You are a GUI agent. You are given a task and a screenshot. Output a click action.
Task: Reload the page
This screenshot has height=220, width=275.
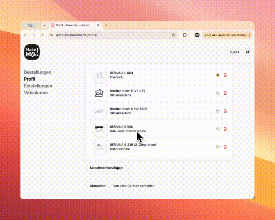tap(42, 35)
